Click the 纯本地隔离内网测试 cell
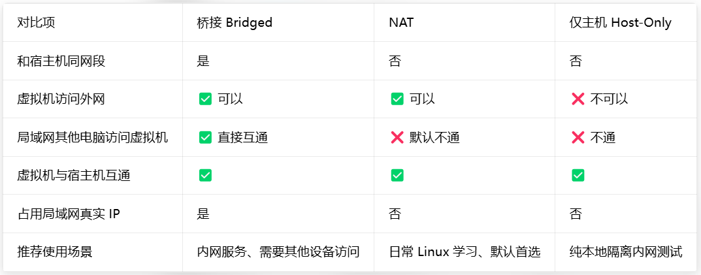This screenshot has height=275, width=701. point(626,252)
